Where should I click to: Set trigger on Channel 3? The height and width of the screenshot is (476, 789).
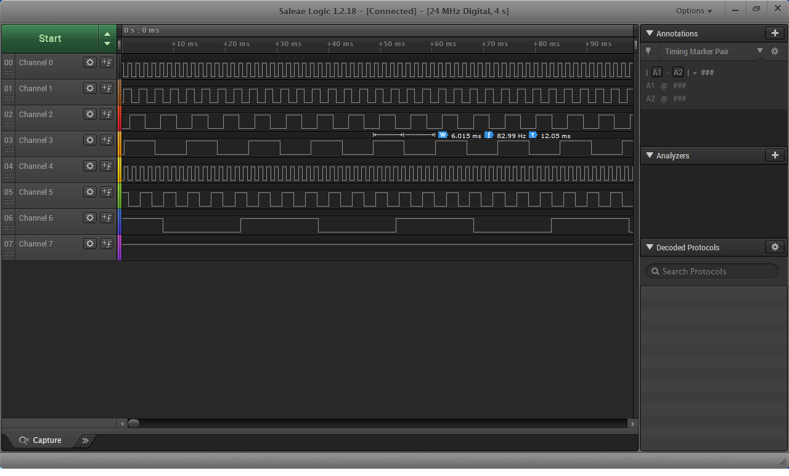point(107,140)
